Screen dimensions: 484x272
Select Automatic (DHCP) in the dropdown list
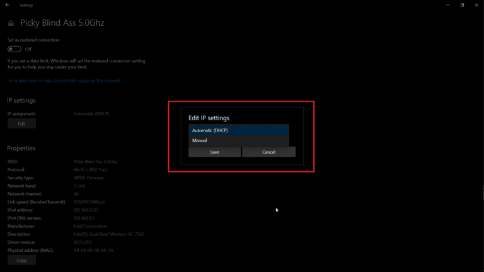[x=238, y=130]
